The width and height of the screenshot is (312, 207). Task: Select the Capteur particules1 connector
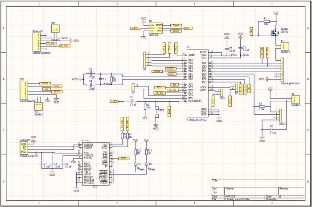coord(283,70)
